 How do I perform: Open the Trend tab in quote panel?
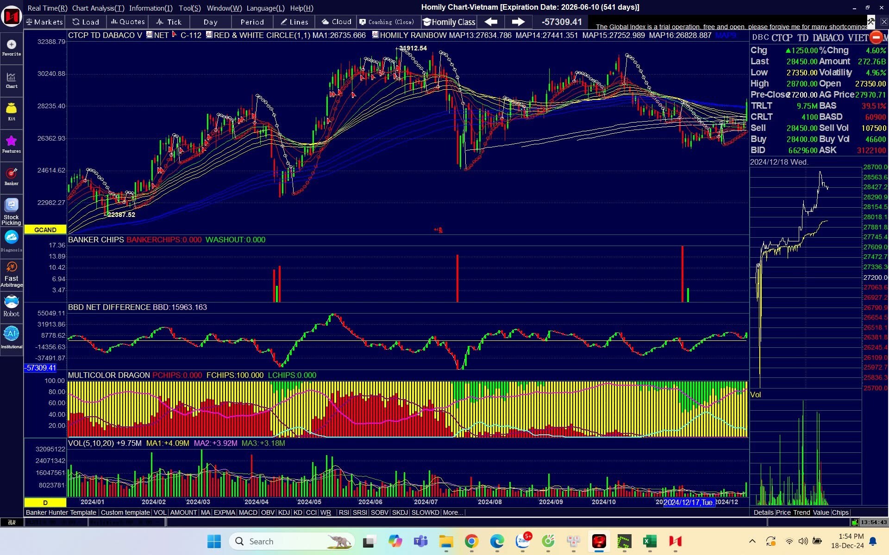point(801,512)
